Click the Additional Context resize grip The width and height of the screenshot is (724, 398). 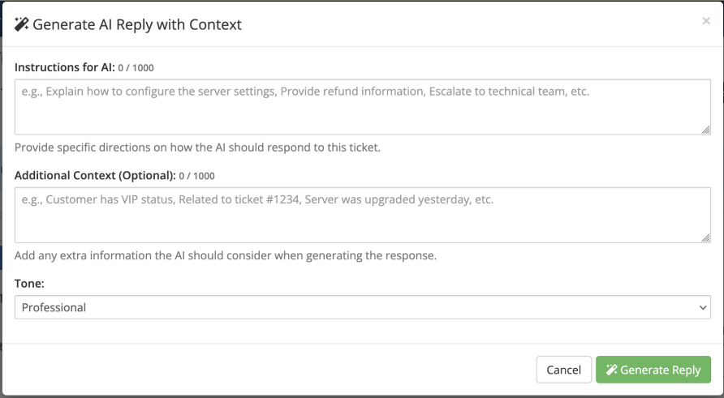pyautogui.click(x=706, y=238)
